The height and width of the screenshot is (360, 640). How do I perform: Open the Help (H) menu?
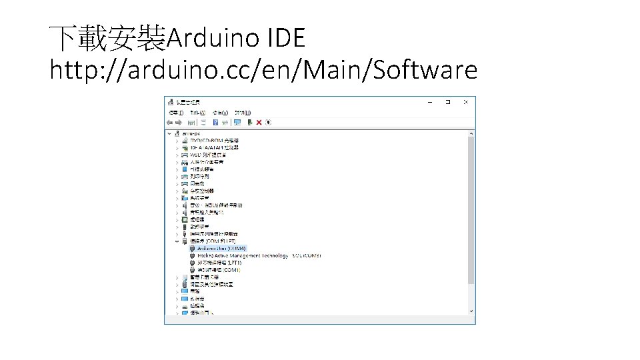pyautogui.click(x=243, y=113)
